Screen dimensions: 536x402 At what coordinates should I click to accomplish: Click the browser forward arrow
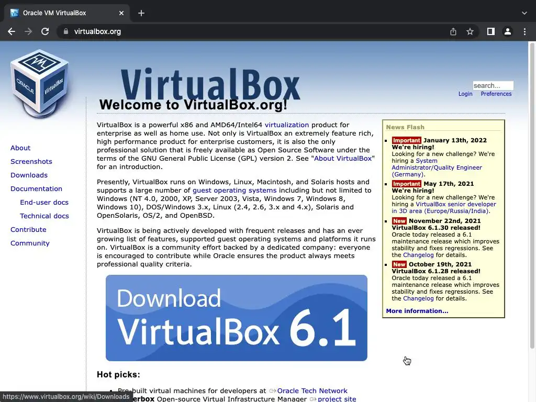click(x=28, y=31)
